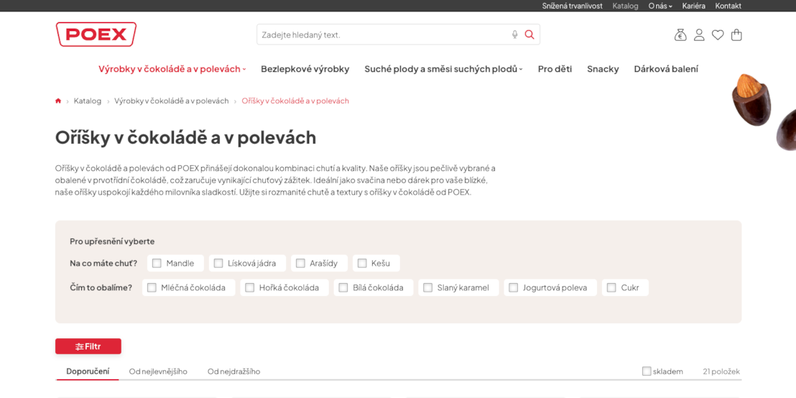The height and width of the screenshot is (398, 796).
Task: Go to Výrobky v čokoládě breadcrumb link
Action: tap(172, 101)
